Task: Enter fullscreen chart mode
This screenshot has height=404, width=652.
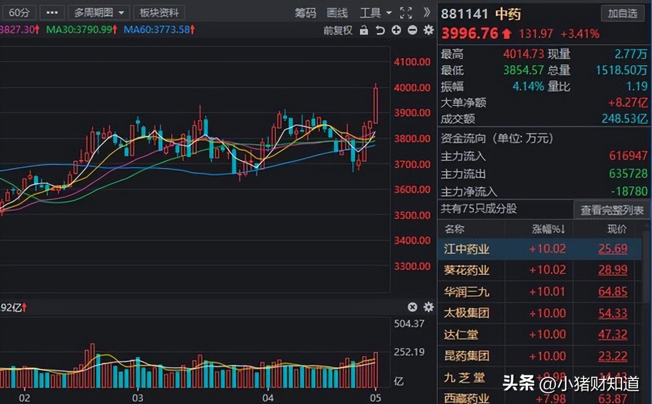Action: [x=405, y=14]
